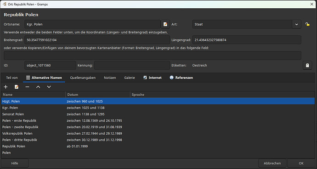
Task: Switch to the Galerie tab
Action: click(130, 77)
